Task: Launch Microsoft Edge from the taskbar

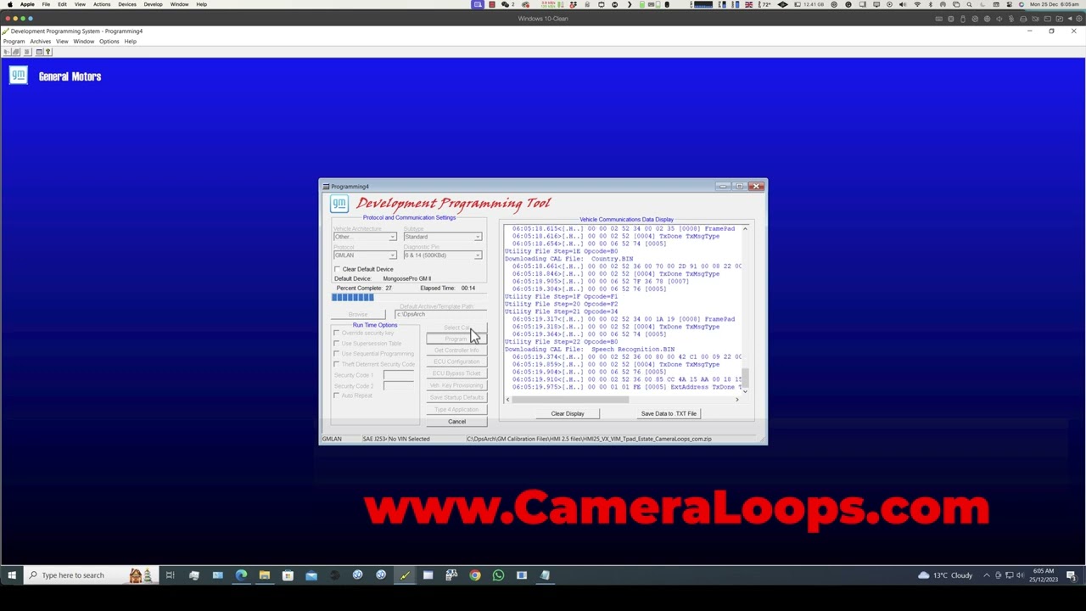Action: (x=241, y=575)
